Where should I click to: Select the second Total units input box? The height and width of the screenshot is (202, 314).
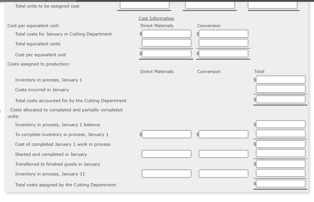[210, 5]
